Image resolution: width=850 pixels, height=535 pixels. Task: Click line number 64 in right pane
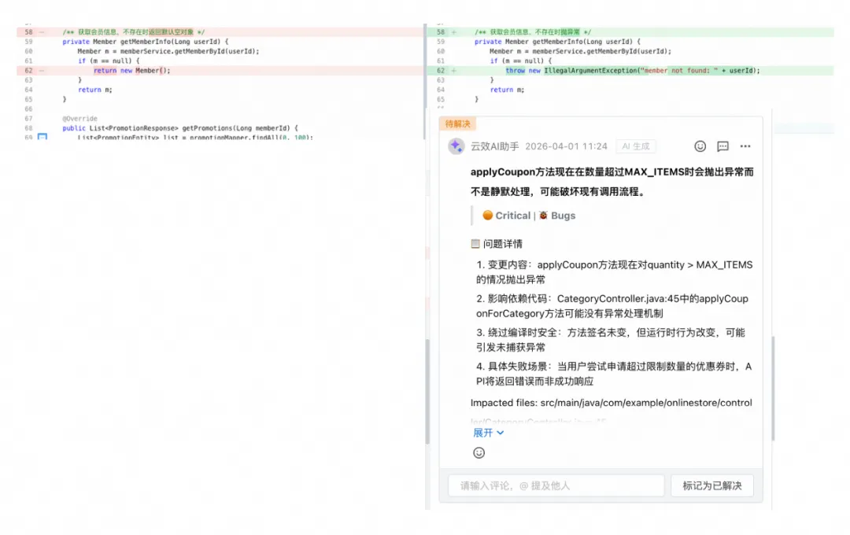tap(440, 90)
